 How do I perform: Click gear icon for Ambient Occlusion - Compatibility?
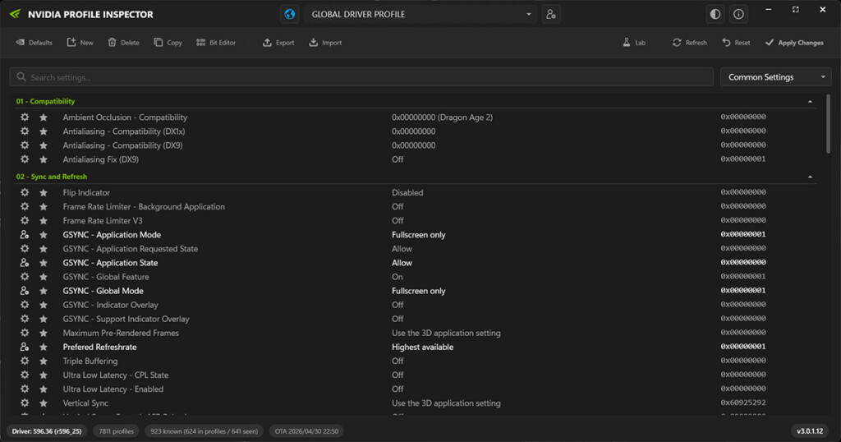(x=25, y=117)
